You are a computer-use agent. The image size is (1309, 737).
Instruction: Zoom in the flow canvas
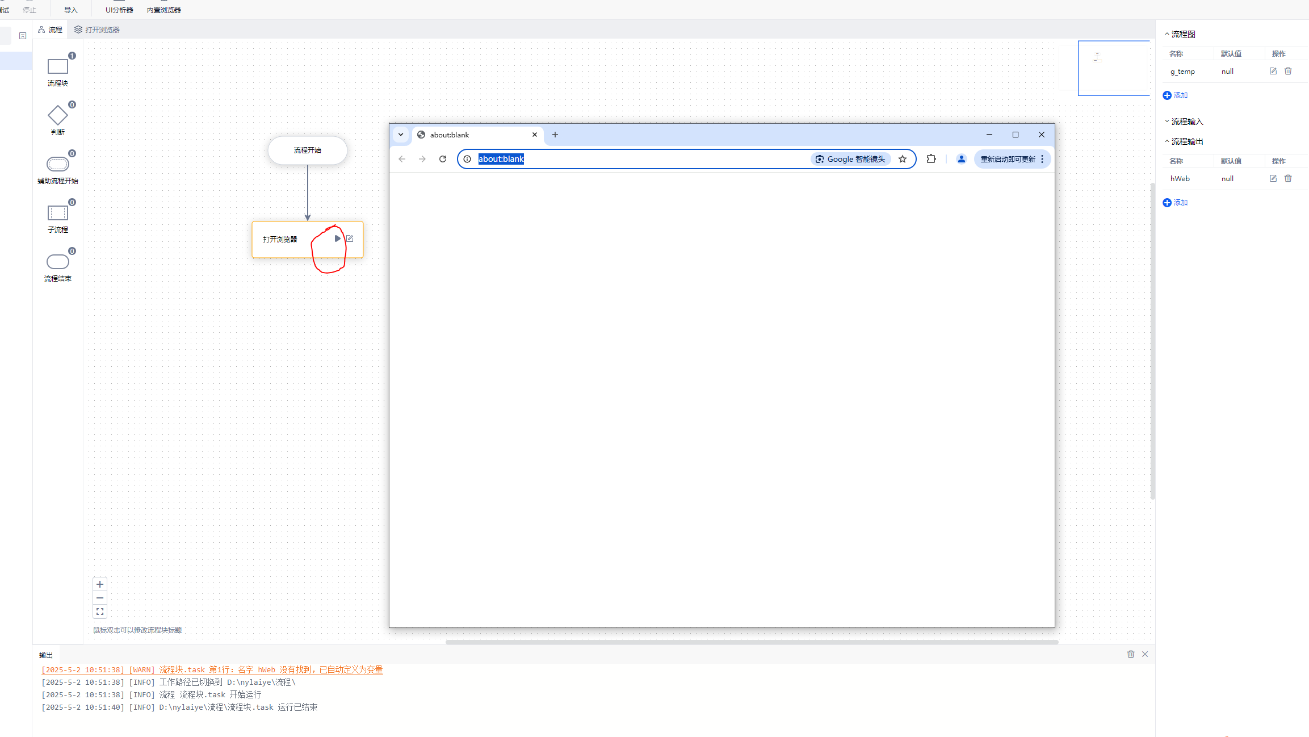[x=100, y=584]
